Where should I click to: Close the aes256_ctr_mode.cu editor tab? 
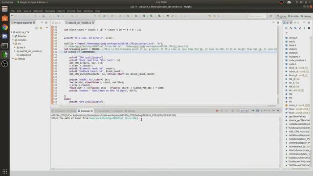pos(93,23)
